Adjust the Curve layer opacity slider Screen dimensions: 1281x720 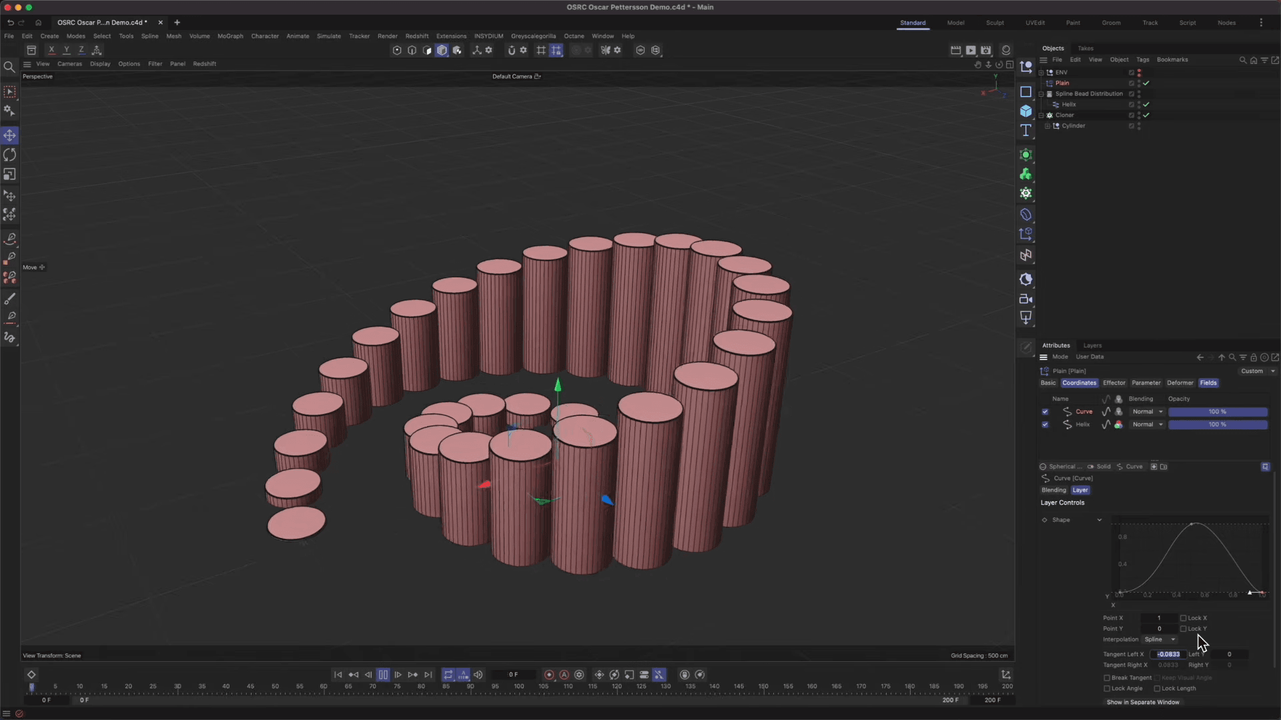click(x=1218, y=412)
